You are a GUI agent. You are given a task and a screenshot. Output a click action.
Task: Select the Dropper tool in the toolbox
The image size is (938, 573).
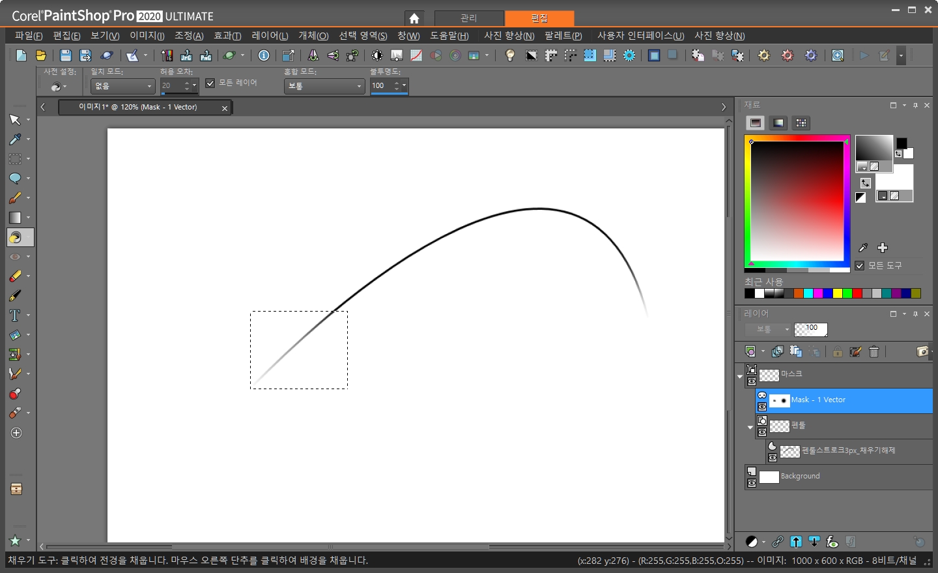tap(15, 140)
